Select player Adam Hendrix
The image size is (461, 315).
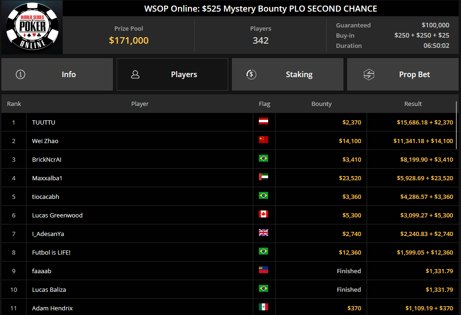pyautogui.click(x=53, y=308)
